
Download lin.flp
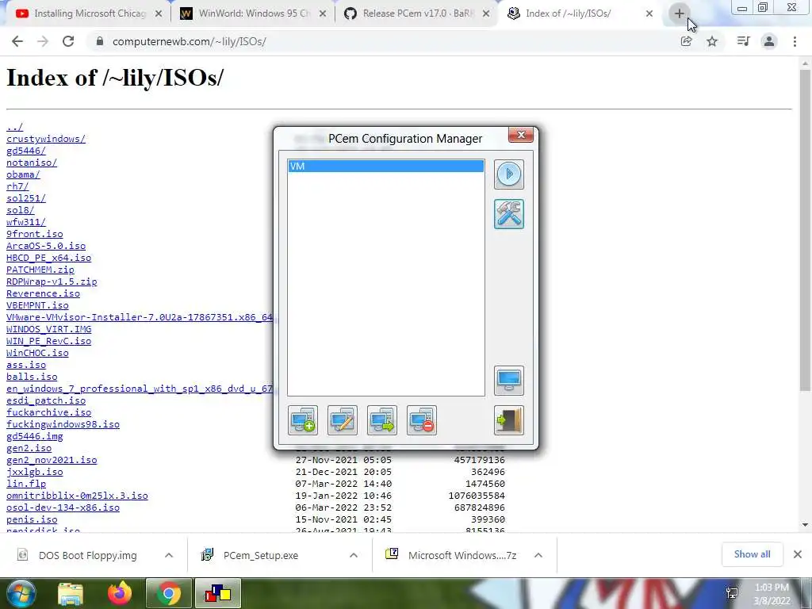pos(26,485)
